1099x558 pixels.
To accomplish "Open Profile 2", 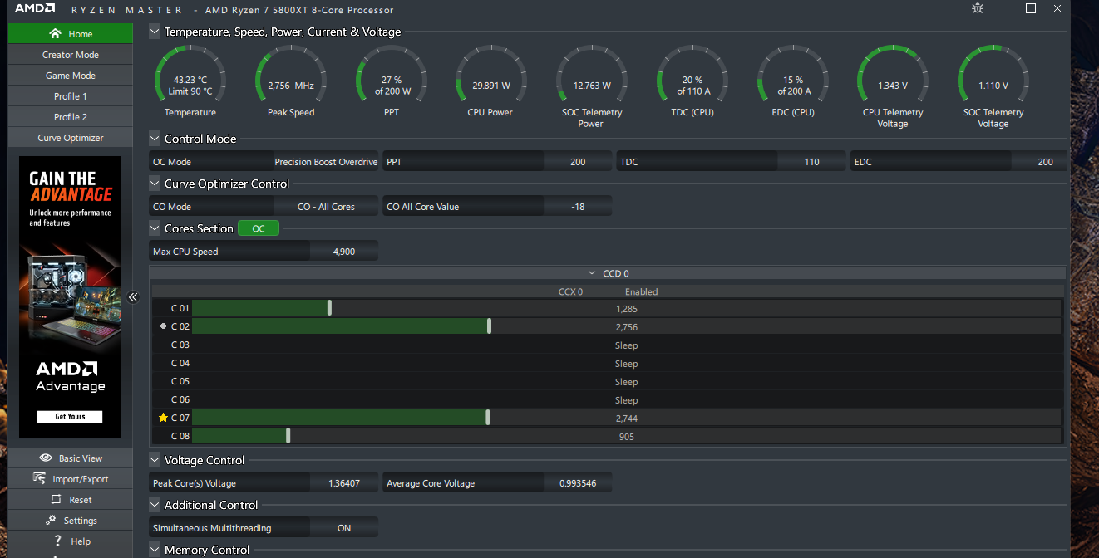I will pyautogui.click(x=70, y=117).
